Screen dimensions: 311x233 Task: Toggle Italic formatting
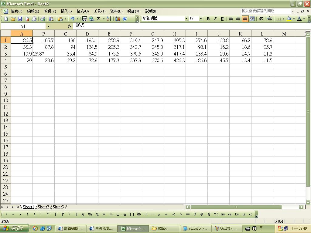click(215, 19)
